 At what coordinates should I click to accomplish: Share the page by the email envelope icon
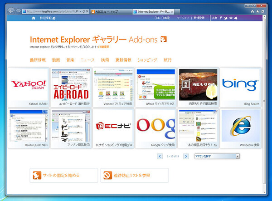point(231,18)
